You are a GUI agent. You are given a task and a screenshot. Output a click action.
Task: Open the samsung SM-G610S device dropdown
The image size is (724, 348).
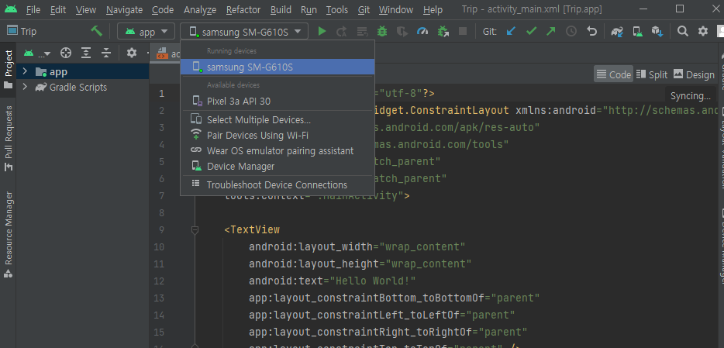[244, 31]
